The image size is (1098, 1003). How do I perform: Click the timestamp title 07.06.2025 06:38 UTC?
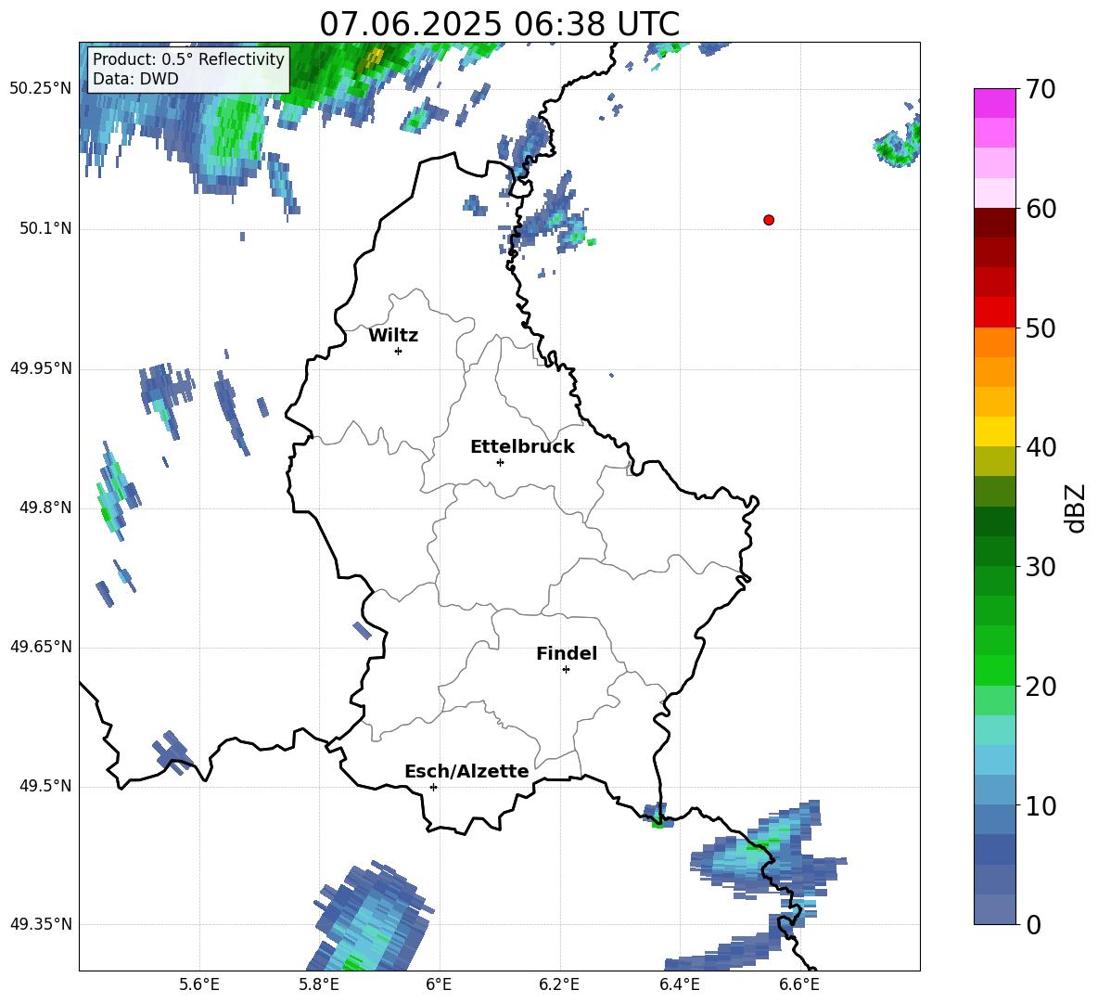click(499, 24)
